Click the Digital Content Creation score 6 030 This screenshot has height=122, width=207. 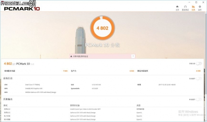[198, 71]
